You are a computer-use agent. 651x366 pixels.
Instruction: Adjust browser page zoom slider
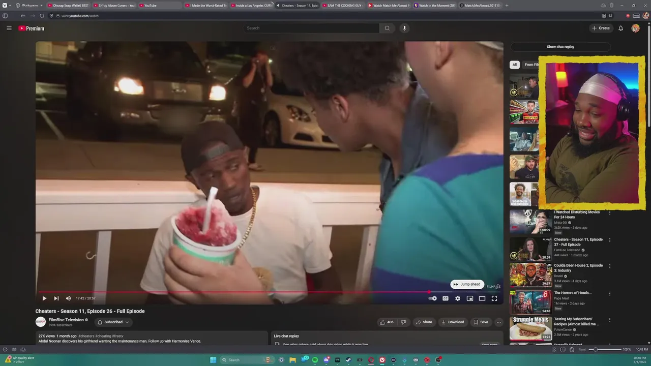click(x=605, y=349)
